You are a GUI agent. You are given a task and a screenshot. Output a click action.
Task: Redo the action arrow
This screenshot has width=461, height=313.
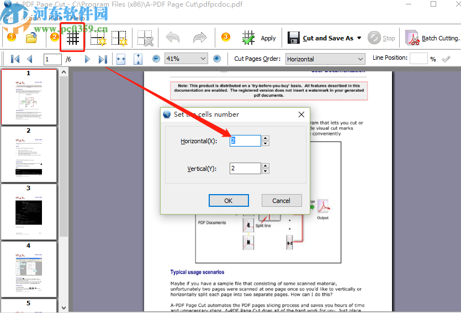coord(200,38)
